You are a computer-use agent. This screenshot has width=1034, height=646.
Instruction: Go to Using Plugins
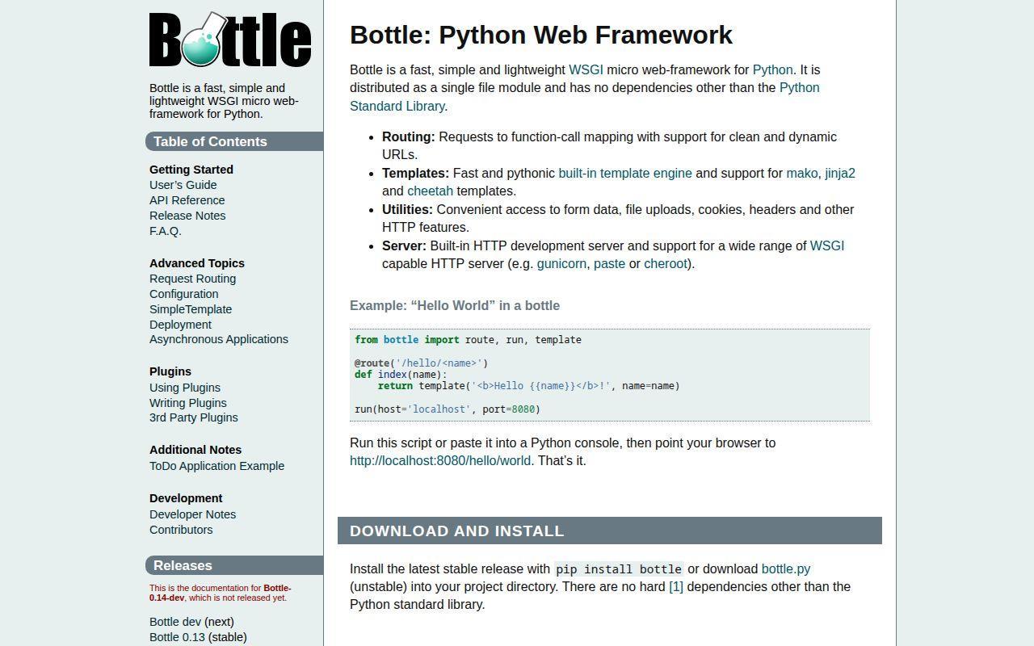(185, 388)
